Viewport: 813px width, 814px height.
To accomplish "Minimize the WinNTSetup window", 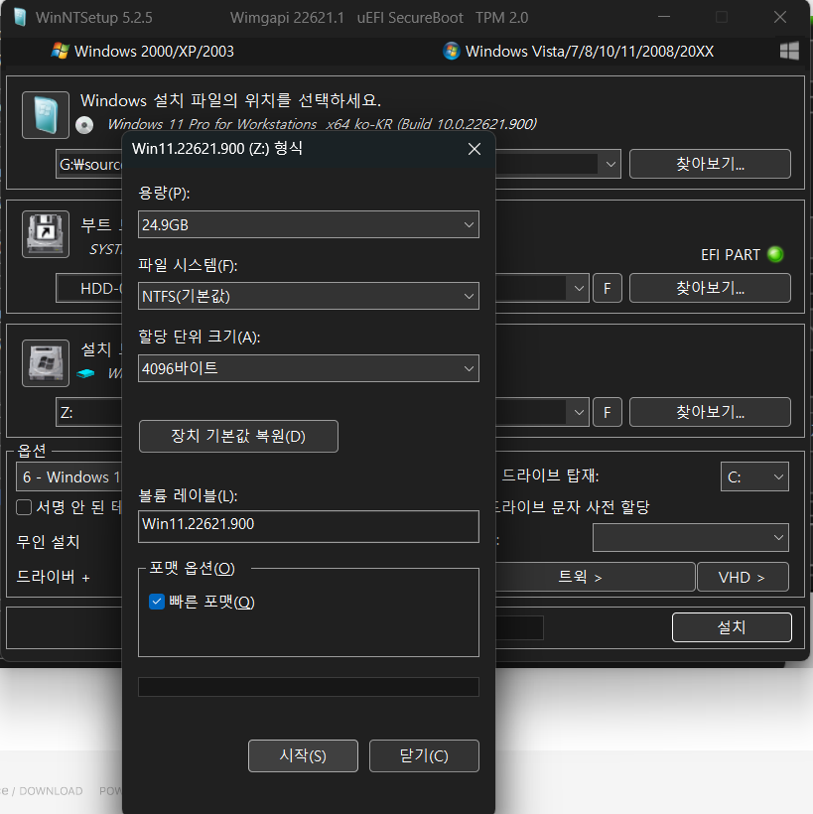I will [664, 17].
